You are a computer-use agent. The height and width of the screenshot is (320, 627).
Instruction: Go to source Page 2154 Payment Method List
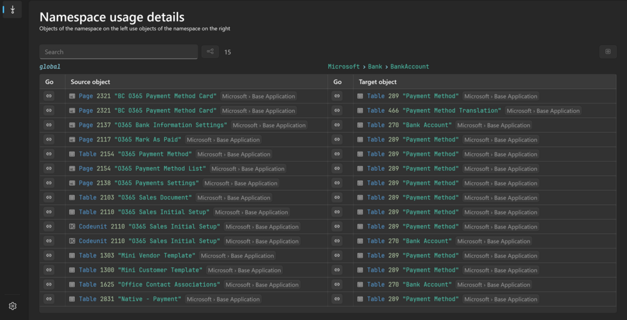tap(49, 169)
